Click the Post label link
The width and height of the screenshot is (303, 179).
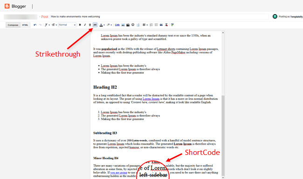[45, 17]
